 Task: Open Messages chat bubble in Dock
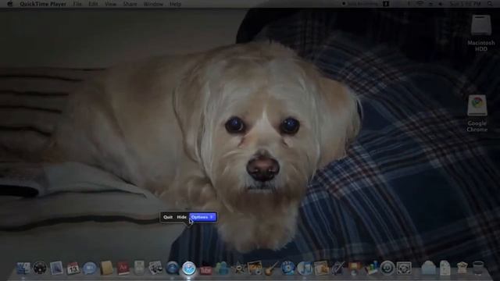(90, 268)
